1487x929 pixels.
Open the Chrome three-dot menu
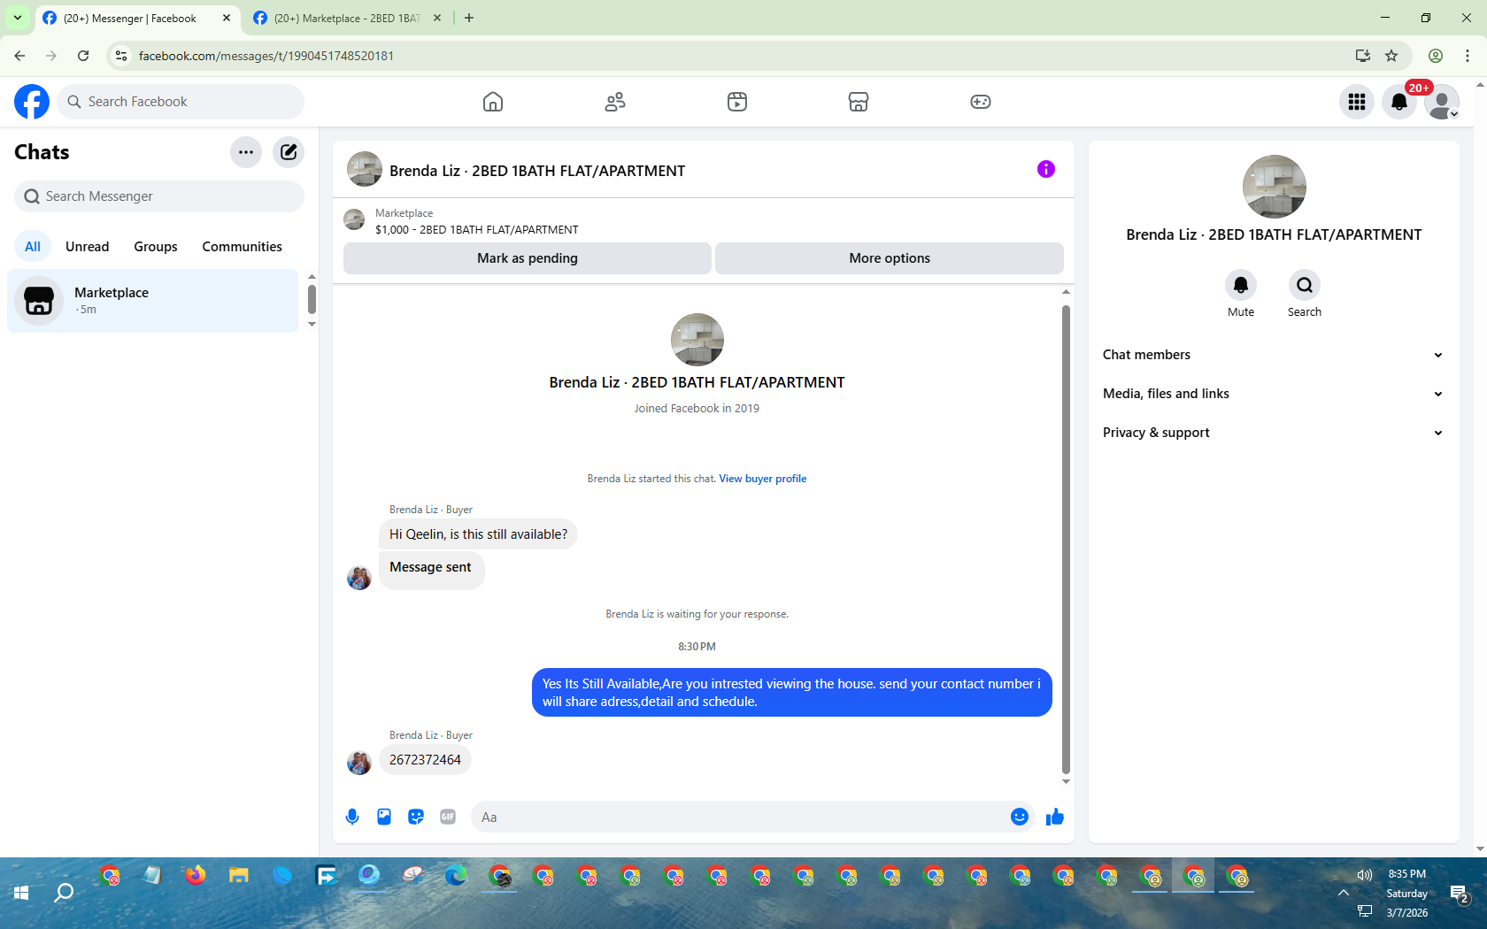click(x=1468, y=56)
